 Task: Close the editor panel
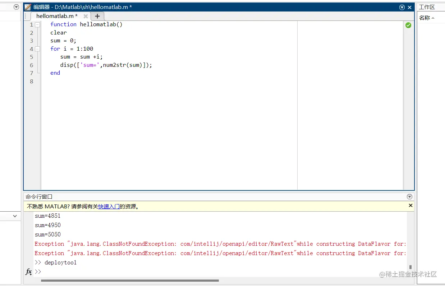point(409,7)
